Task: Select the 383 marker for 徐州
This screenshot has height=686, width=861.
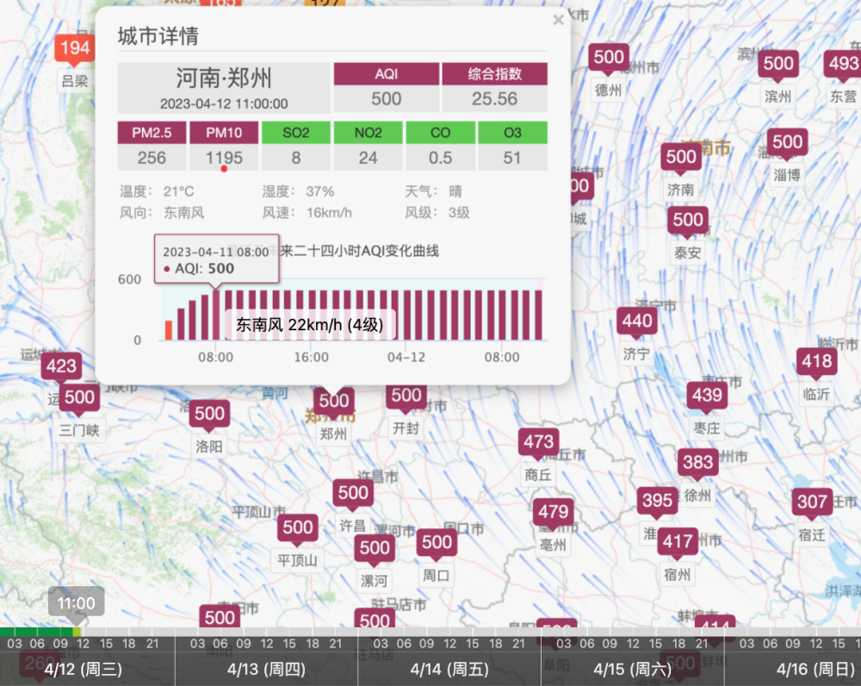Action: pos(698,463)
